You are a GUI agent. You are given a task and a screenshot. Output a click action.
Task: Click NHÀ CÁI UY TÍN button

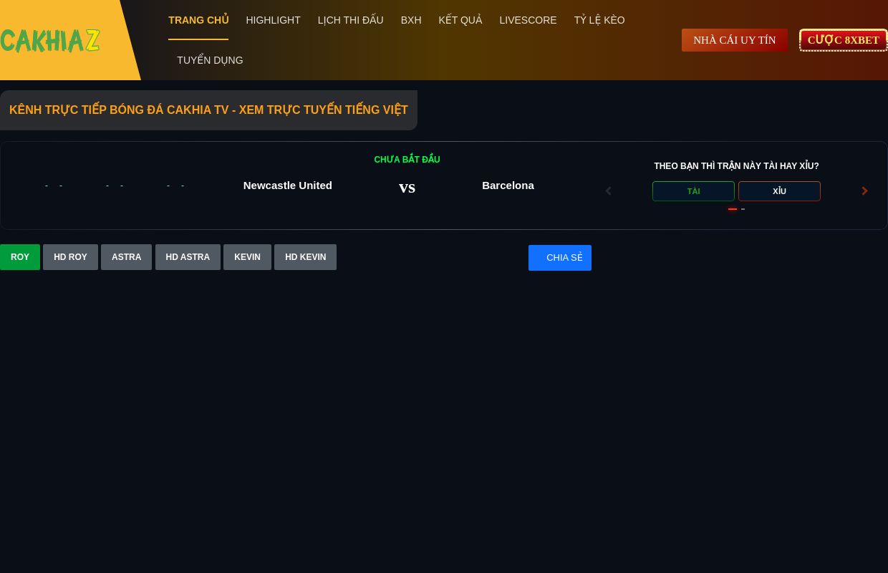[735, 40]
